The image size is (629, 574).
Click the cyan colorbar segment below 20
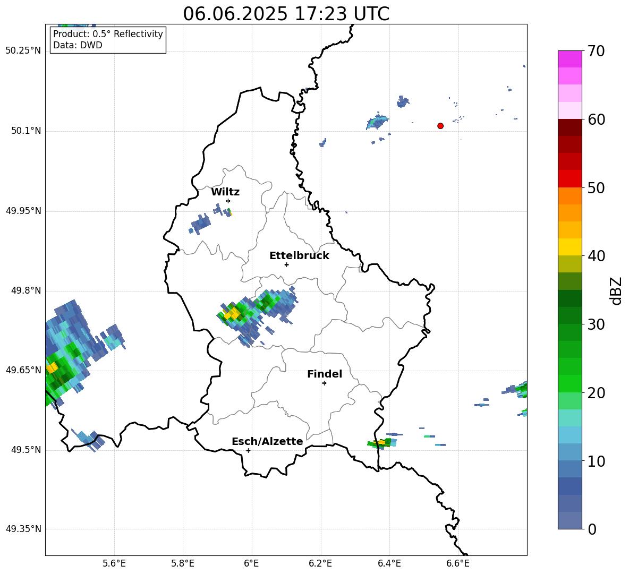pyautogui.click(x=570, y=418)
